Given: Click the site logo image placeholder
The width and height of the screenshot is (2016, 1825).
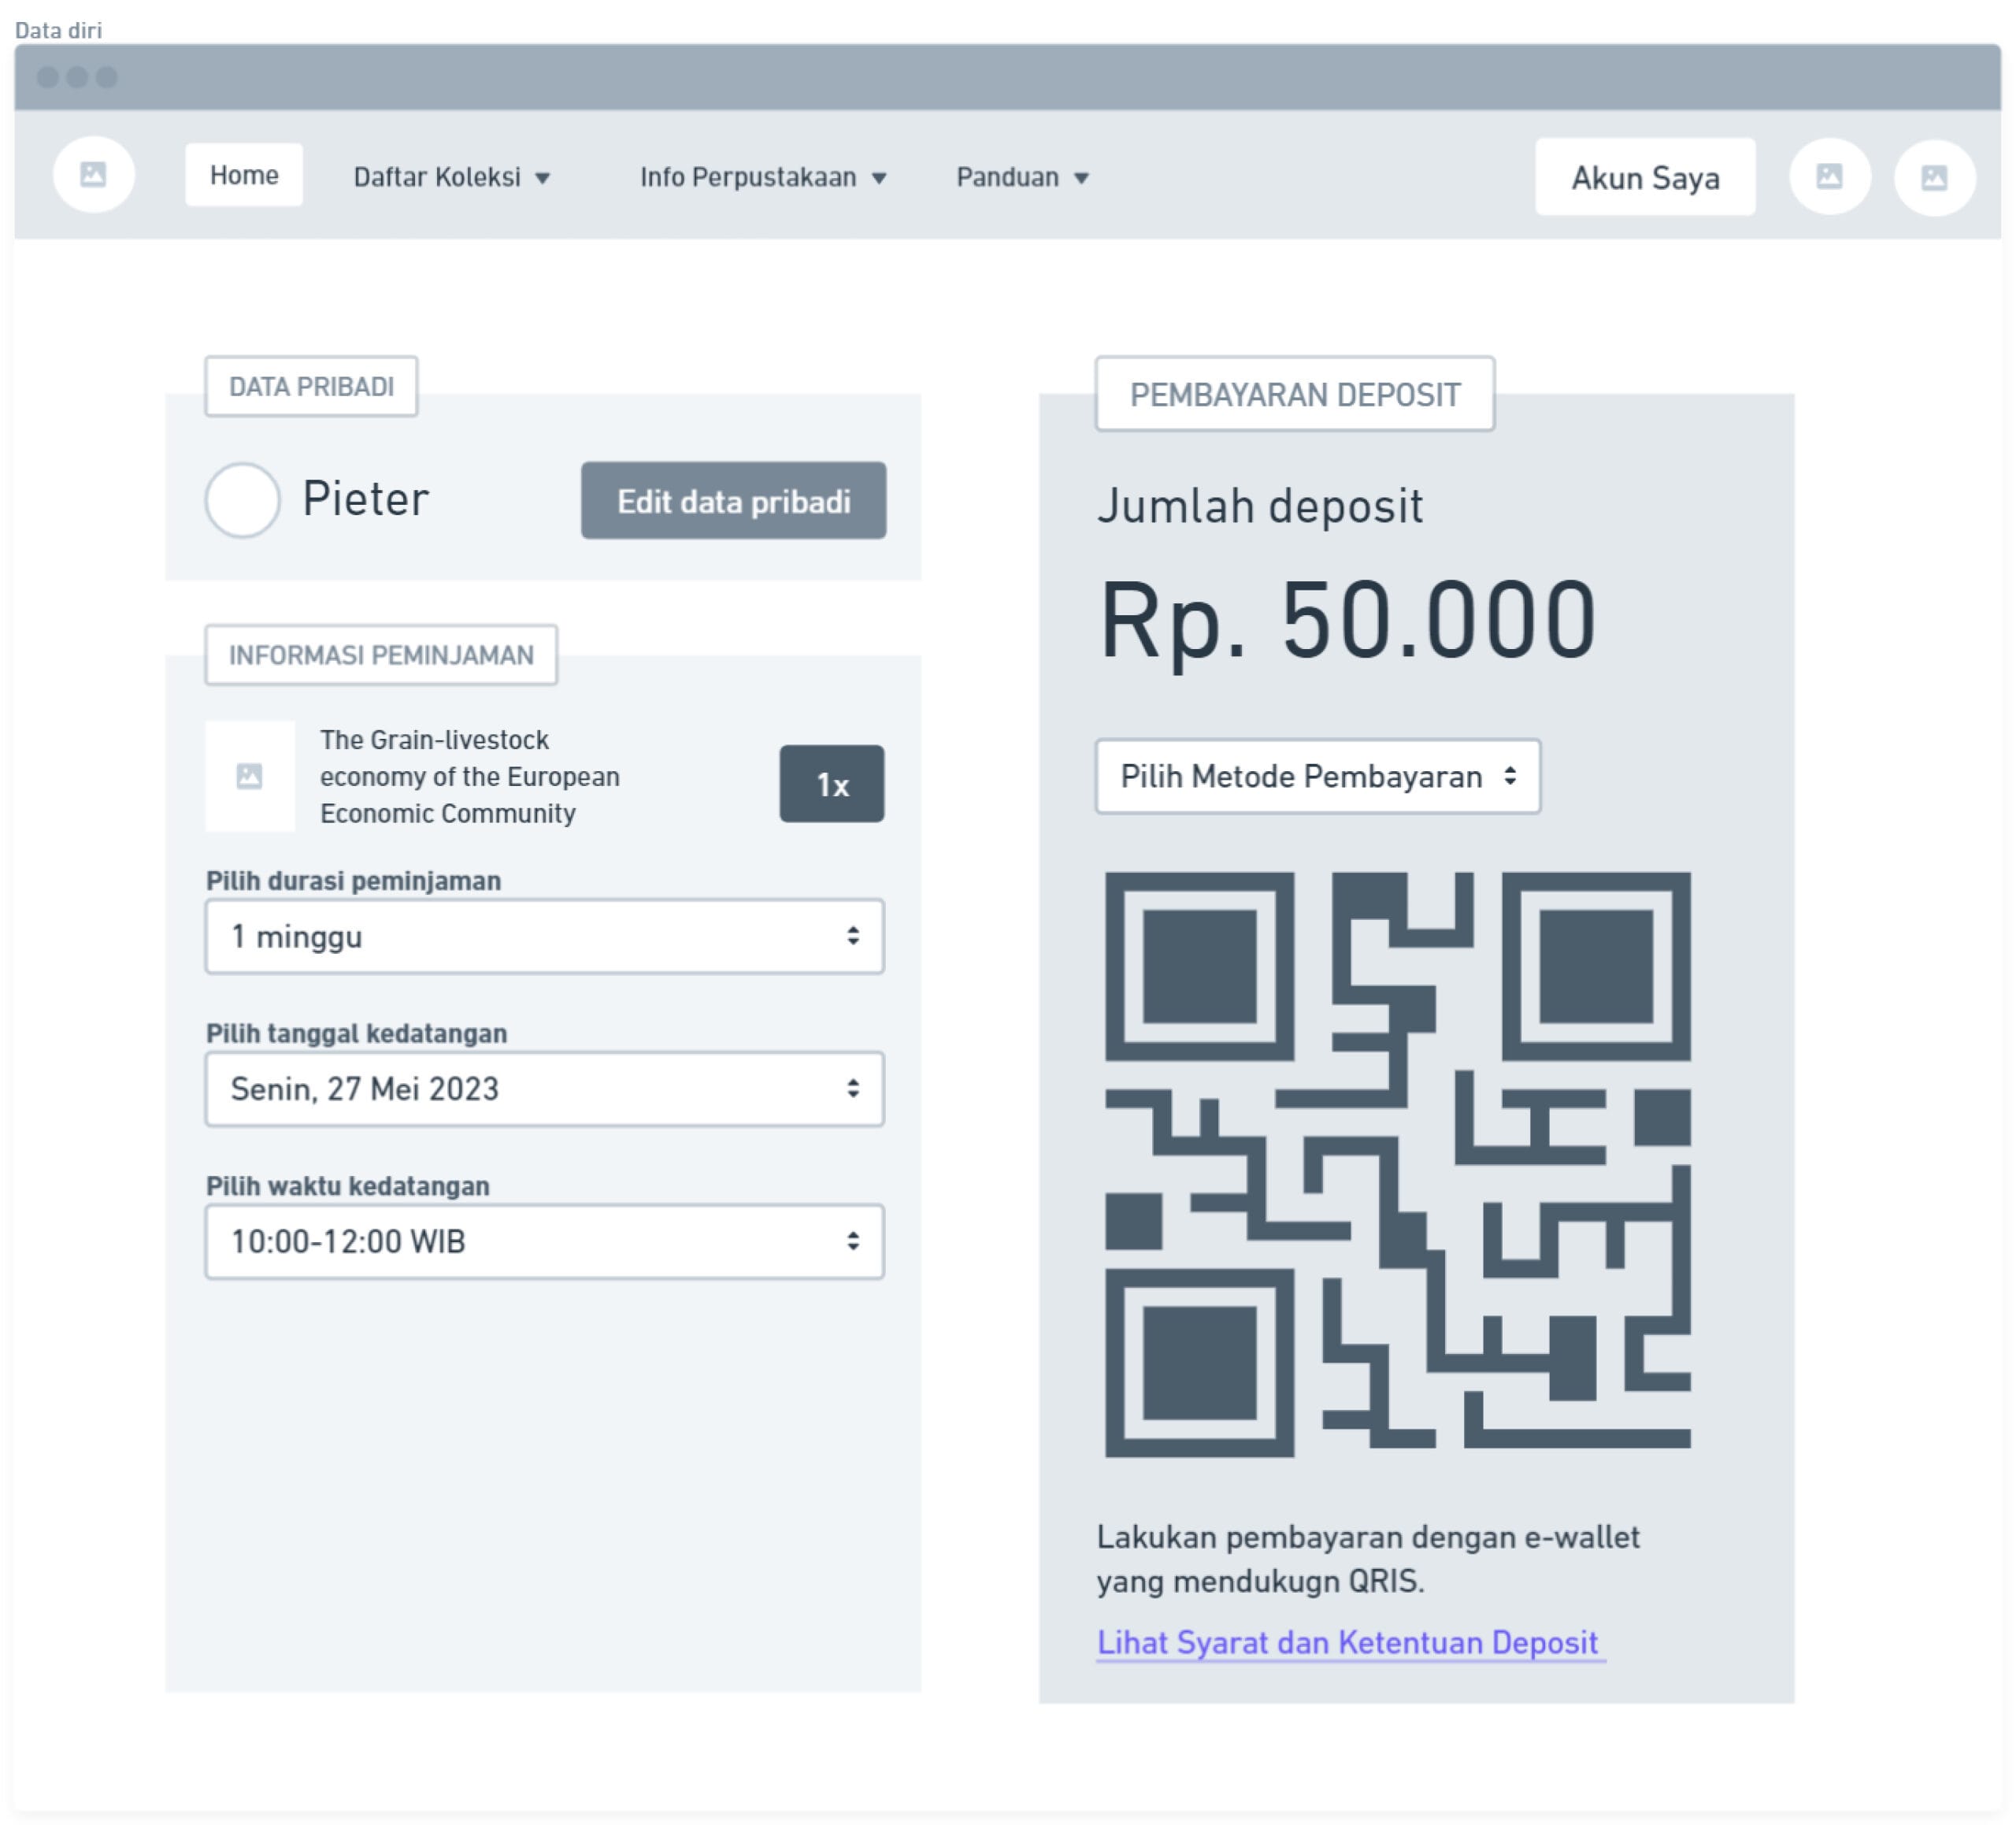Looking at the screenshot, I should (93, 175).
